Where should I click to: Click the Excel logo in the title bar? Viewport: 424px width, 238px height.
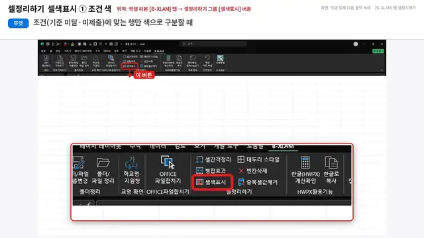click(x=42, y=44)
